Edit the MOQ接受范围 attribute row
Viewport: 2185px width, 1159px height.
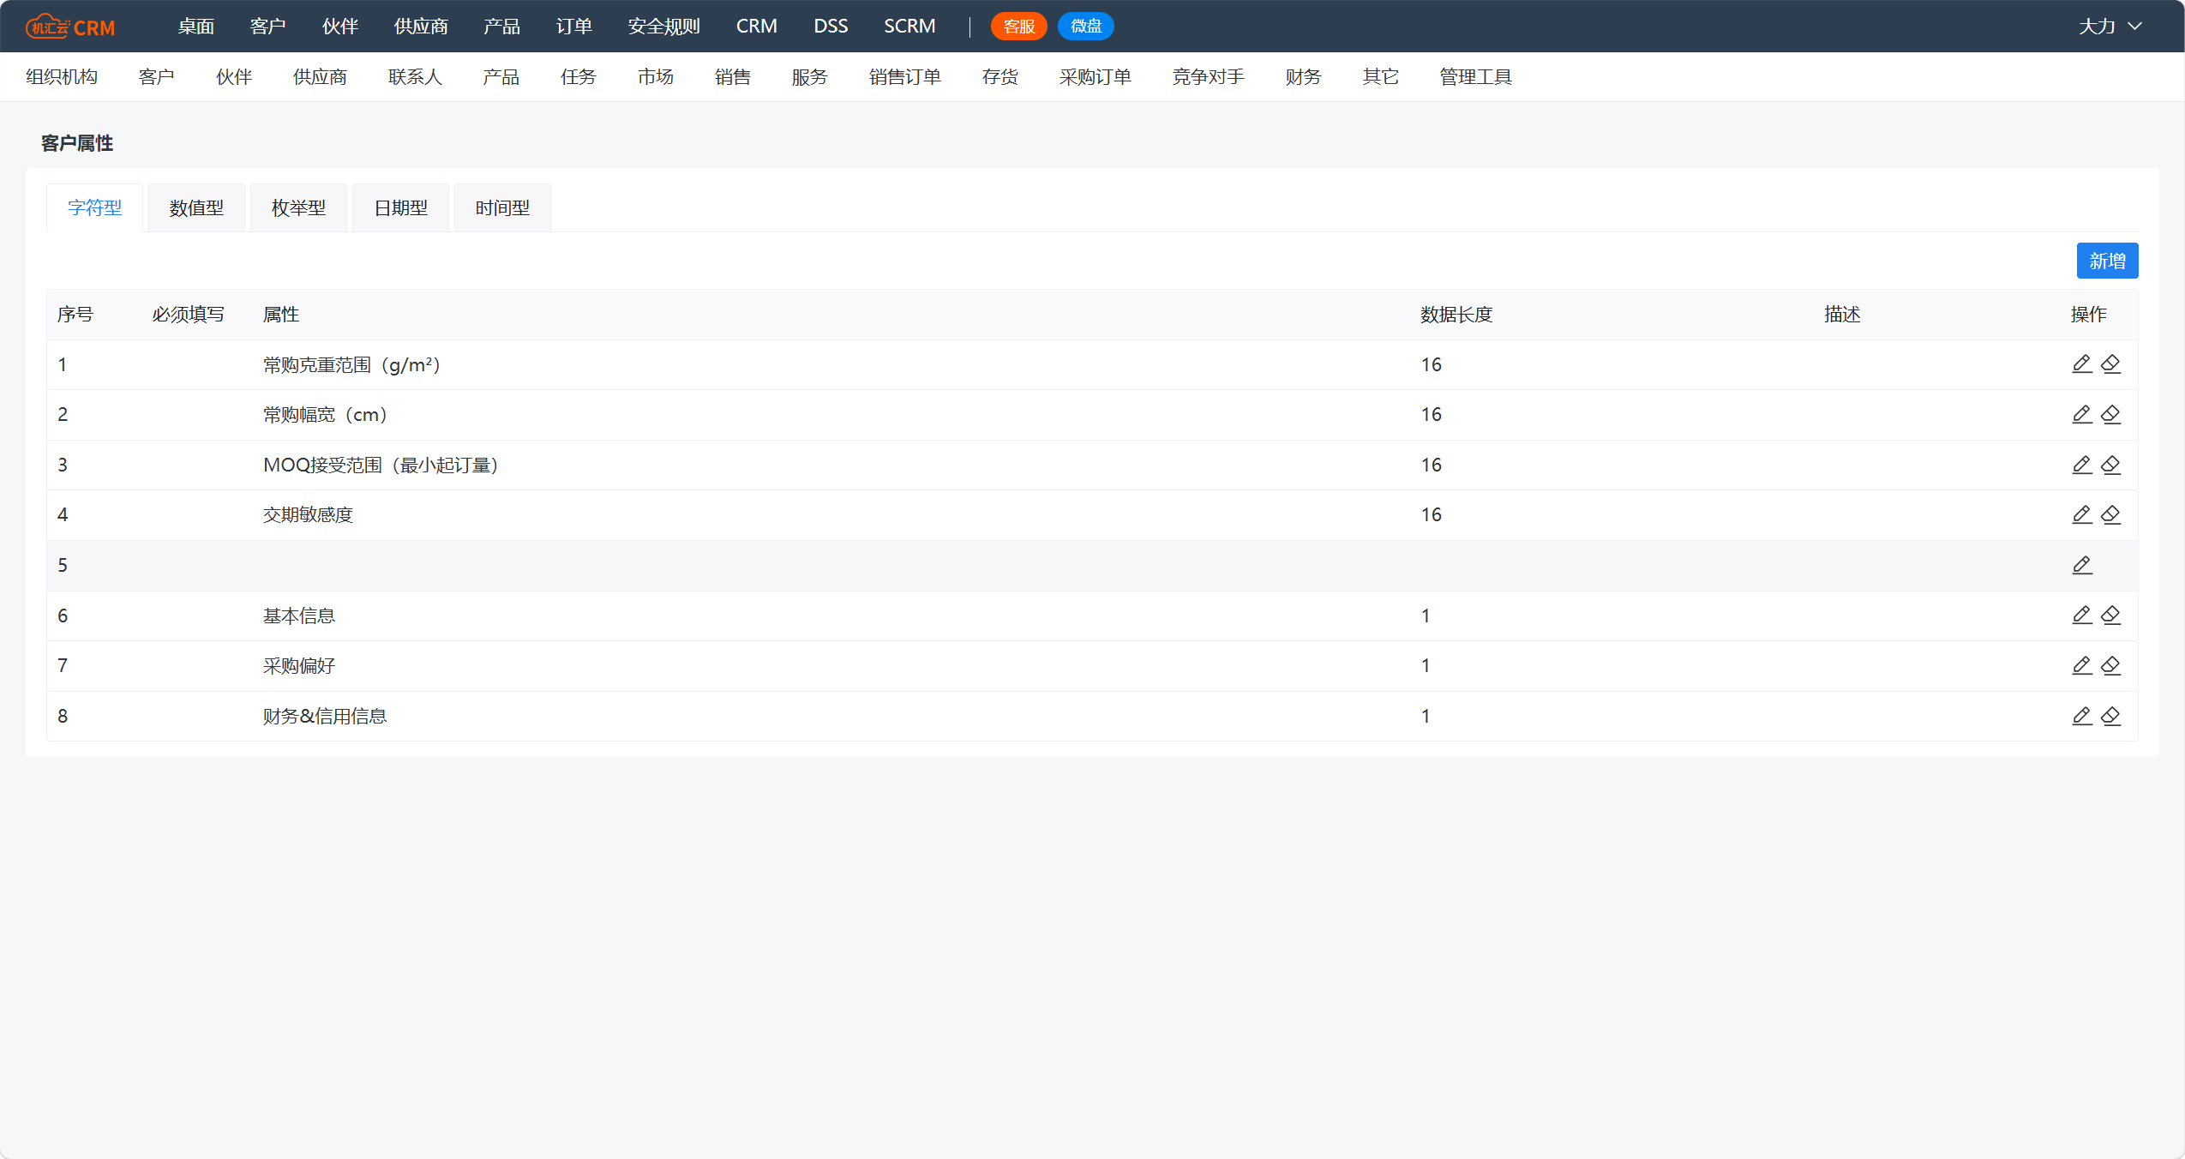pos(2082,465)
